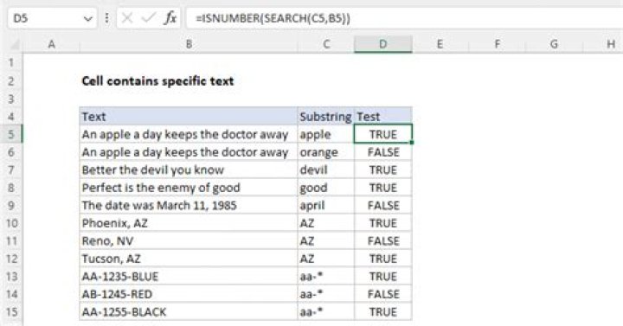
Task: Select row 2 header
Action: pos(11,81)
